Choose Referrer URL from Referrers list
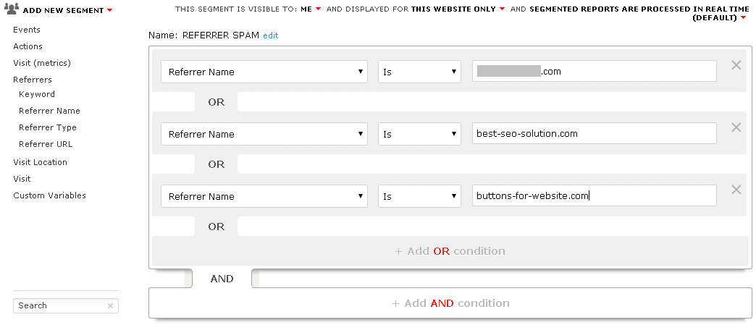The height and width of the screenshot is (325, 756). (x=46, y=144)
